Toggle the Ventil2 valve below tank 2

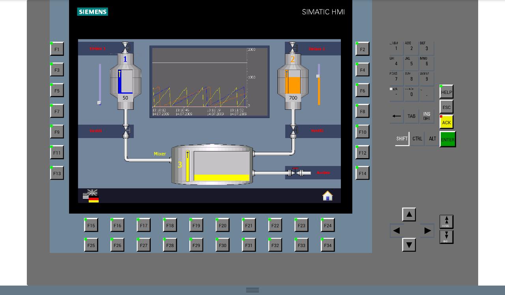pos(294,130)
